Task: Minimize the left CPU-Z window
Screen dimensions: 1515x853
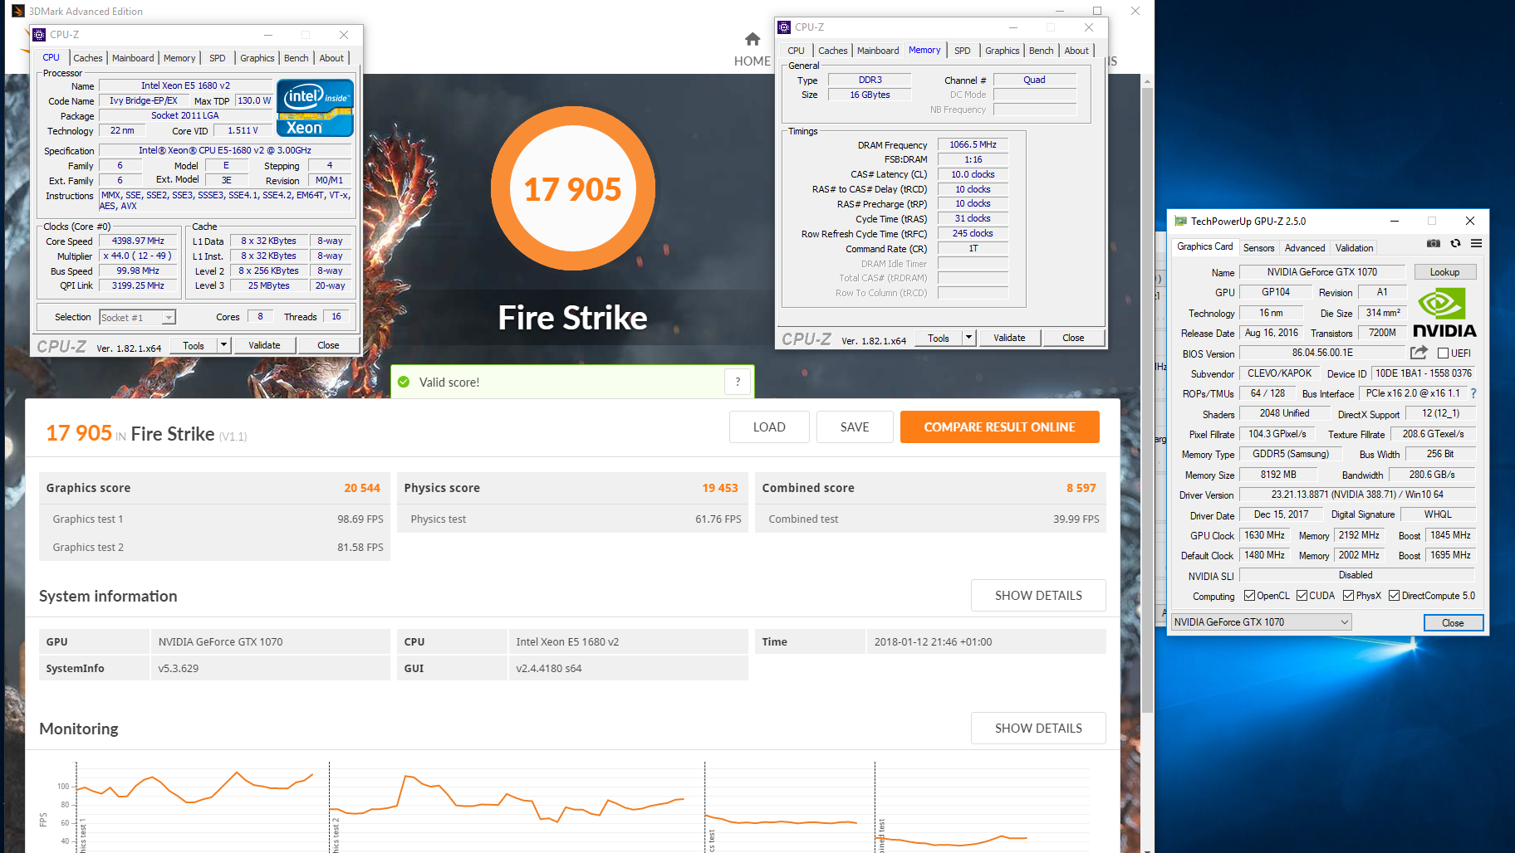Action: click(x=268, y=35)
